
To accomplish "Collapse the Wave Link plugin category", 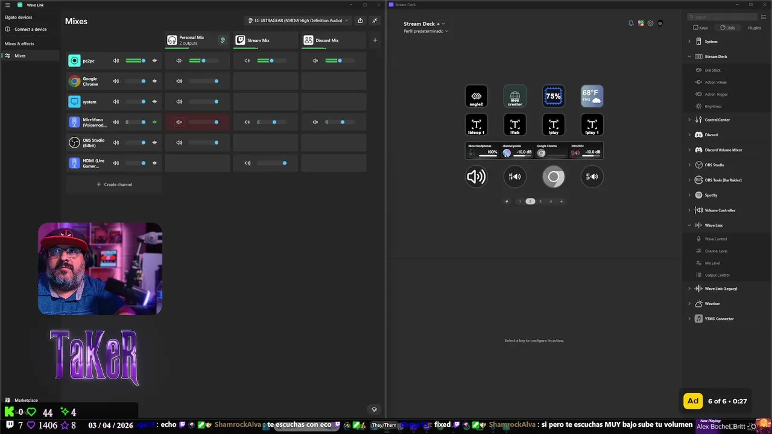I will click(x=689, y=225).
